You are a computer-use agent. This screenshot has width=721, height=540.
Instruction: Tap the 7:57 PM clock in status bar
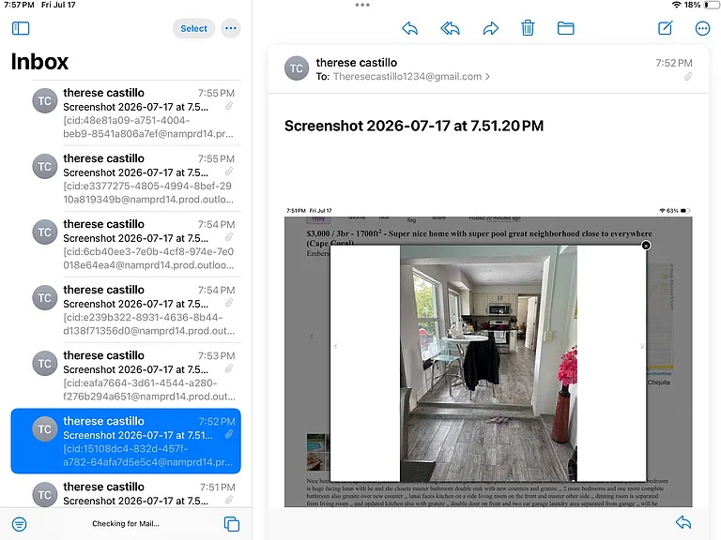point(19,5)
